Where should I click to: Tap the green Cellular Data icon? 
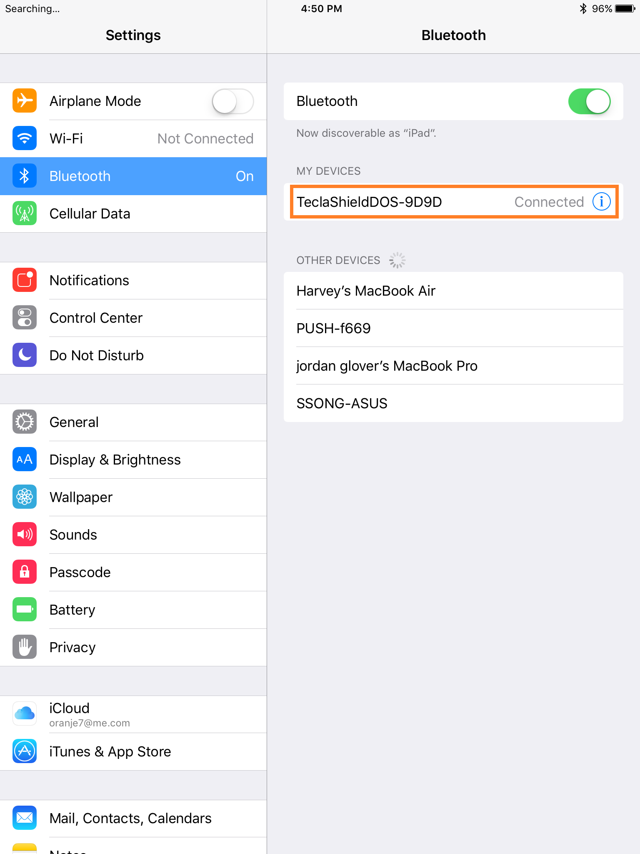click(x=25, y=213)
